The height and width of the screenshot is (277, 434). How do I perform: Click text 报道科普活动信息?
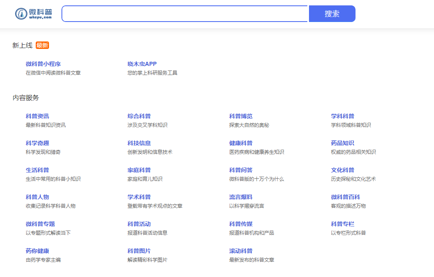pos(147,233)
